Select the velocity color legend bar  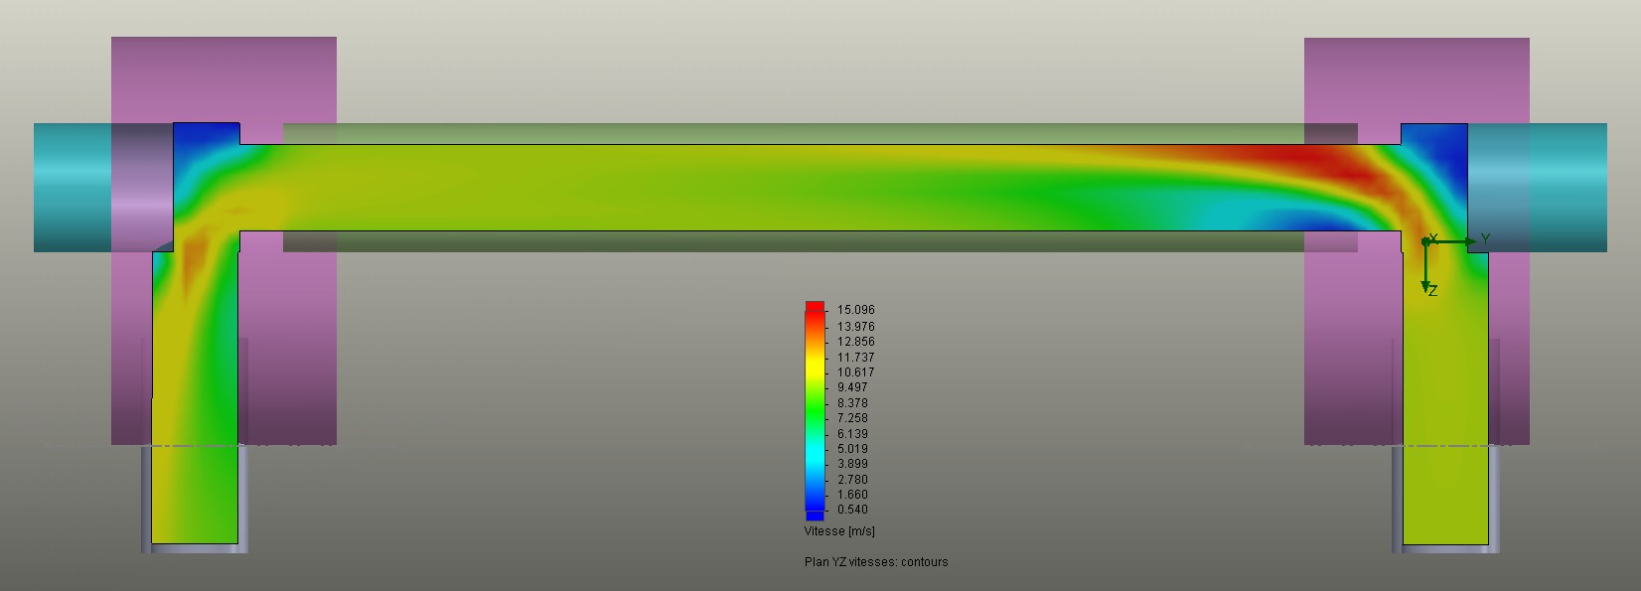point(815,409)
